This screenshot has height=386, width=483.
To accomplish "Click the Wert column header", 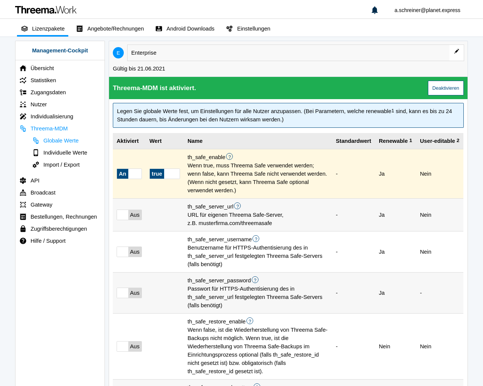I will 155,141.
